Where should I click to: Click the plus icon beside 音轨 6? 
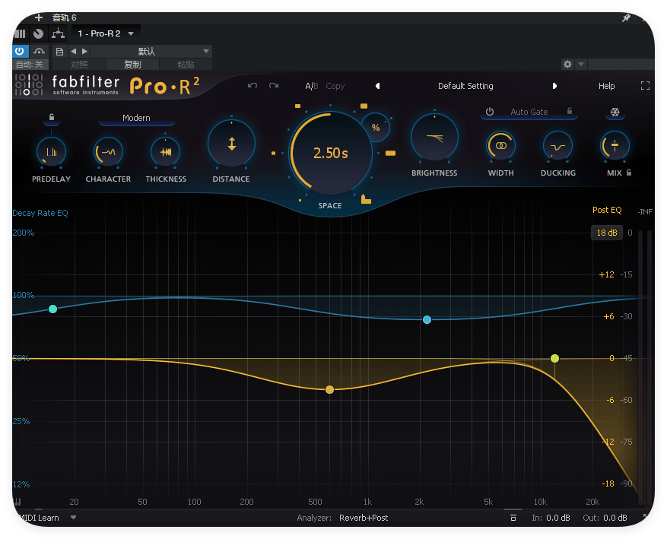[x=39, y=17]
